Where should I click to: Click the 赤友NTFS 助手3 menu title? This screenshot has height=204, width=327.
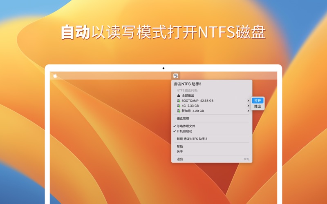point(188,84)
